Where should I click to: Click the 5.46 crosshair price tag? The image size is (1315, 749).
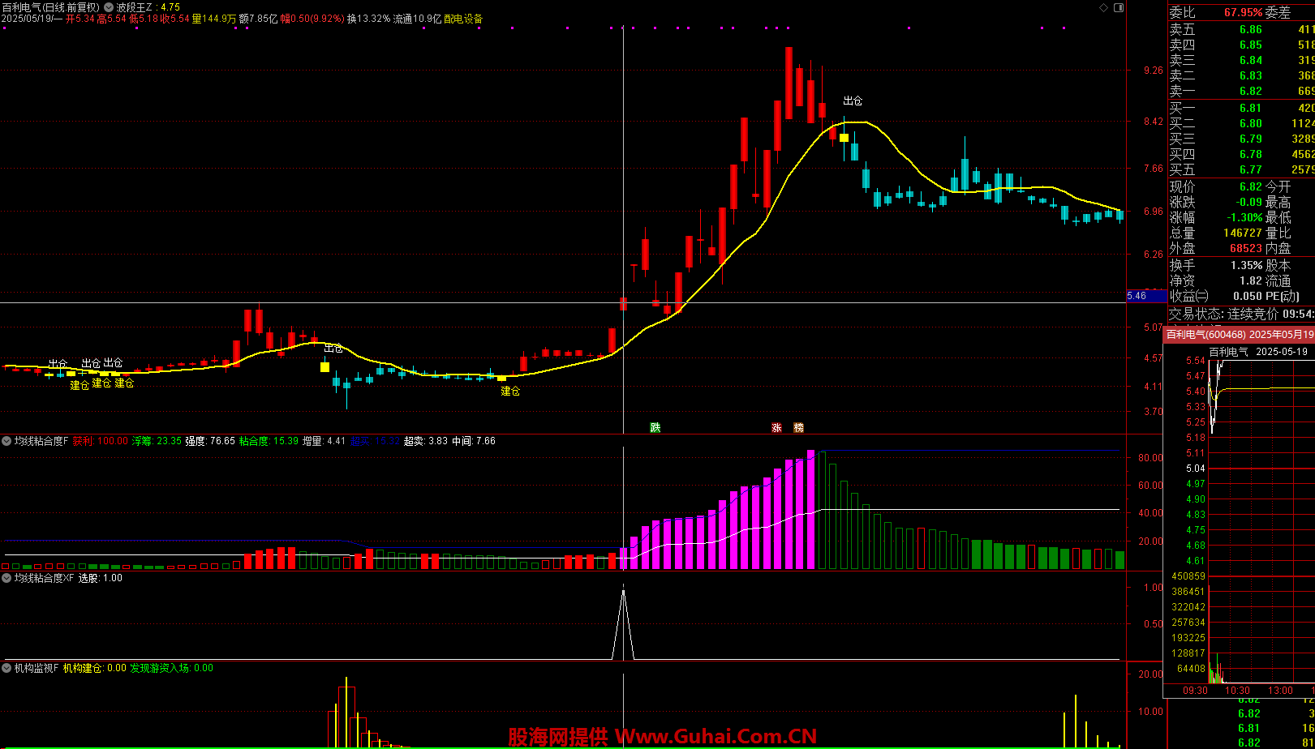click(x=1137, y=296)
